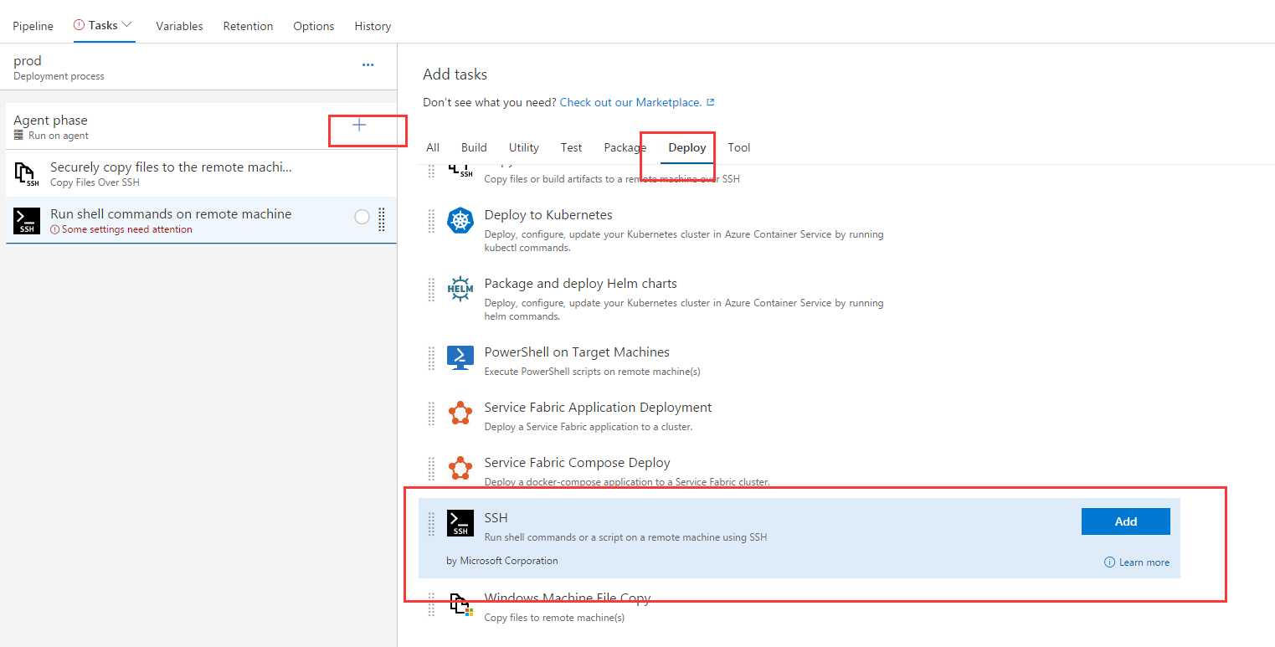
Task: Open the Pipeline tab
Action: coord(33,26)
